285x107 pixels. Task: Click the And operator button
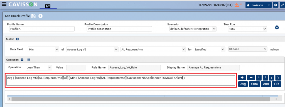click(x=266, y=84)
